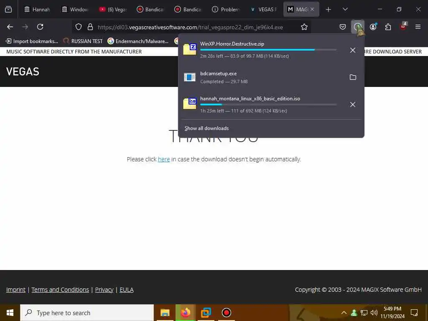Screen dimensions: 428x321
Task: Save page to Pocket
Action: 343,27
